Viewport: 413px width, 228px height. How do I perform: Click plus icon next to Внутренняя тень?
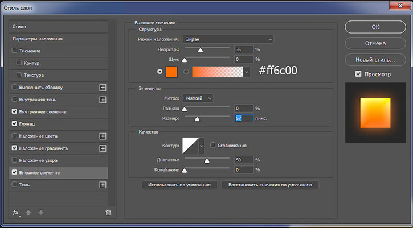[x=103, y=100]
